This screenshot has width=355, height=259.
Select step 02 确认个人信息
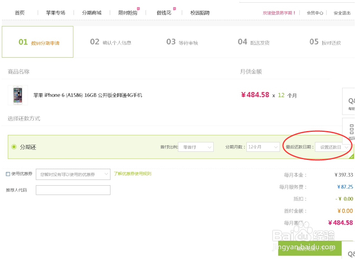click(111, 42)
